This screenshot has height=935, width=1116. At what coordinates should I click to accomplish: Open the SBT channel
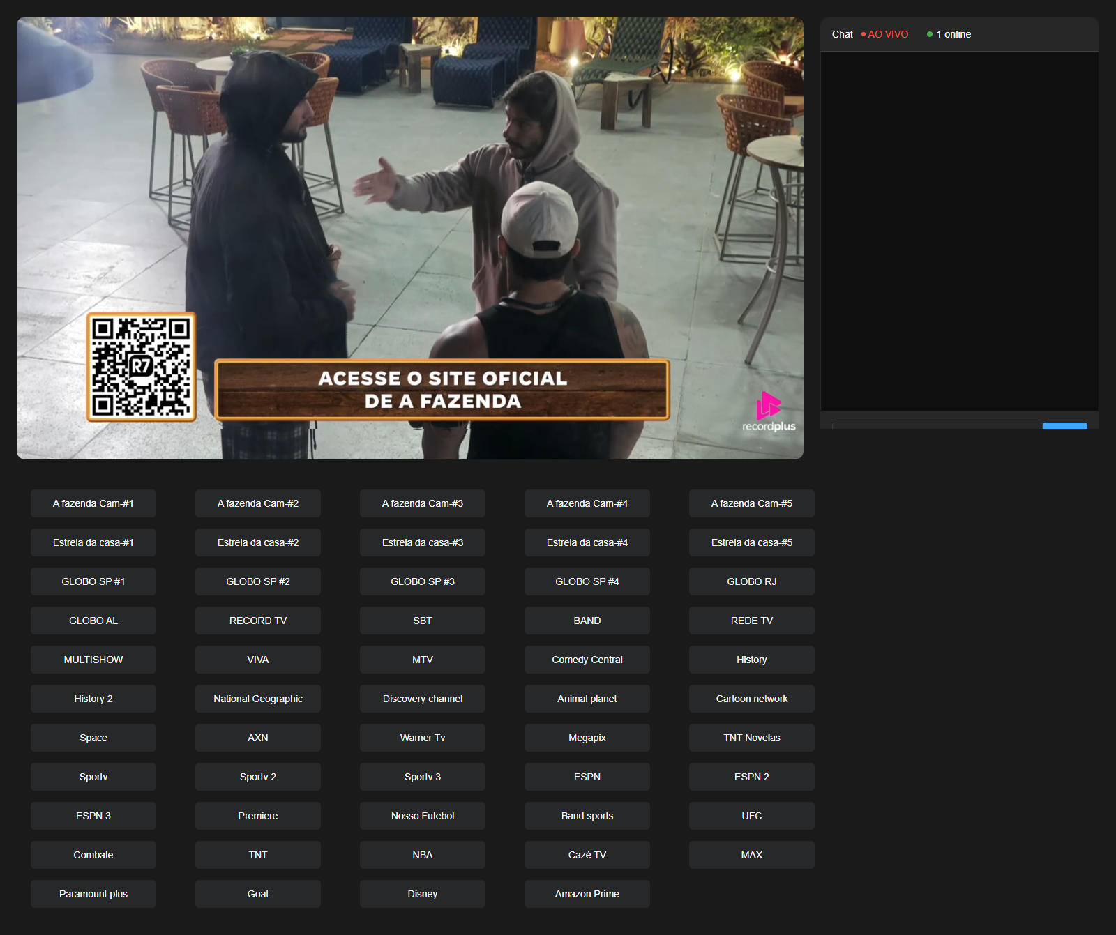422,621
